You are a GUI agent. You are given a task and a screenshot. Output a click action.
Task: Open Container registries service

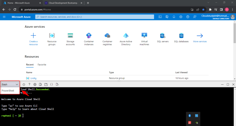click(107, 39)
